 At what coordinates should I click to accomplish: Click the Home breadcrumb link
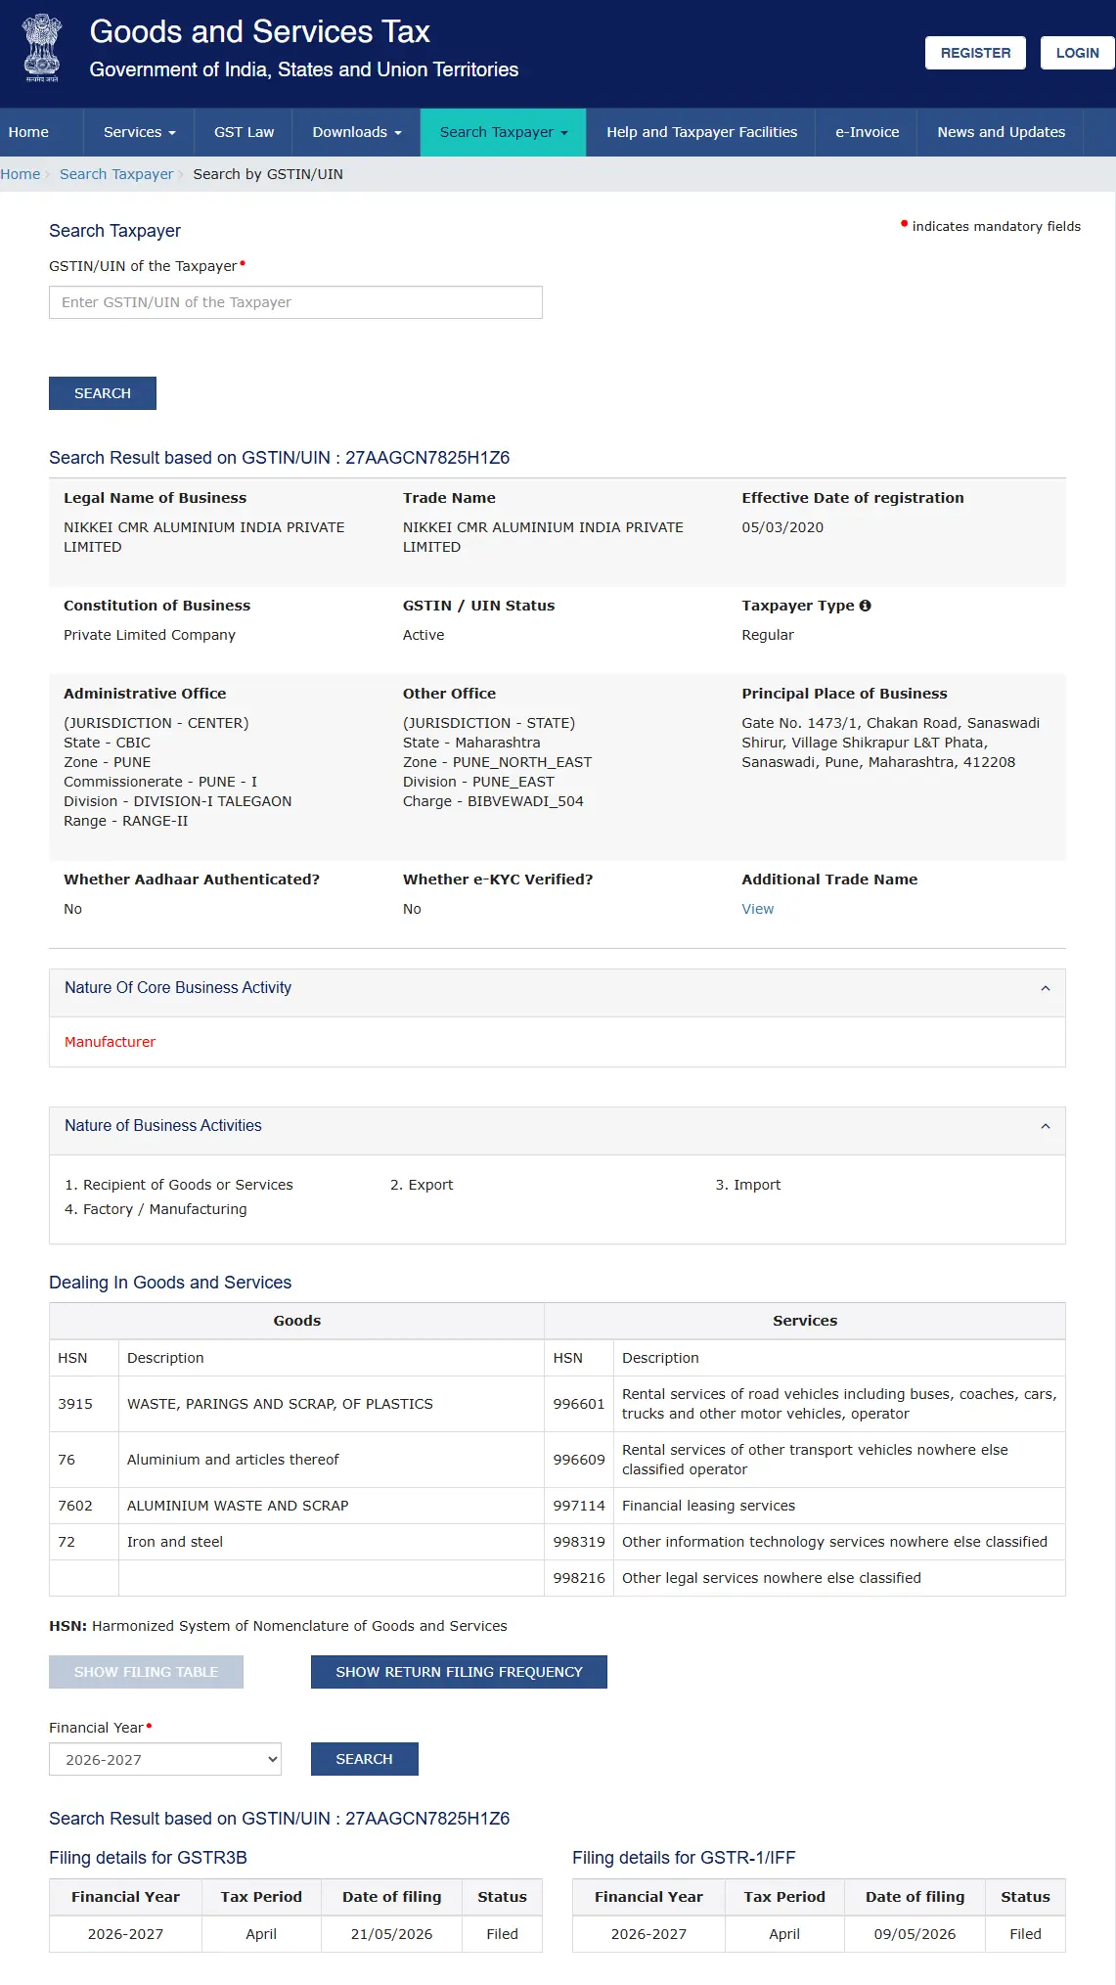tap(21, 174)
